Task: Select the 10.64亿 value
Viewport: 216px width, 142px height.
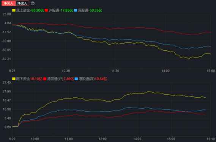Action: pyautogui.click(x=101, y=79)
